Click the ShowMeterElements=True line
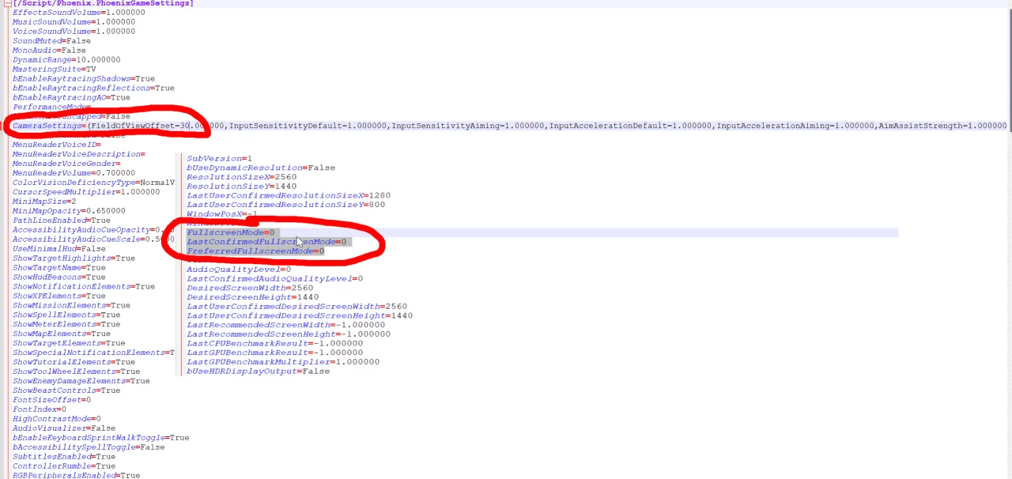The width and height of the screenshot is (1012, 479). tap(66, 326)
